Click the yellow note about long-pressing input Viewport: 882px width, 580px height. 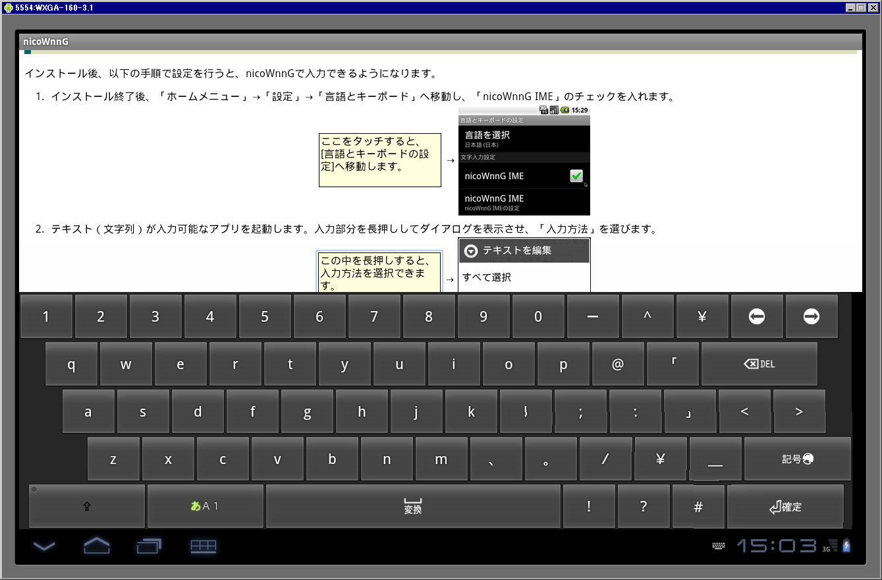[379, 272]
